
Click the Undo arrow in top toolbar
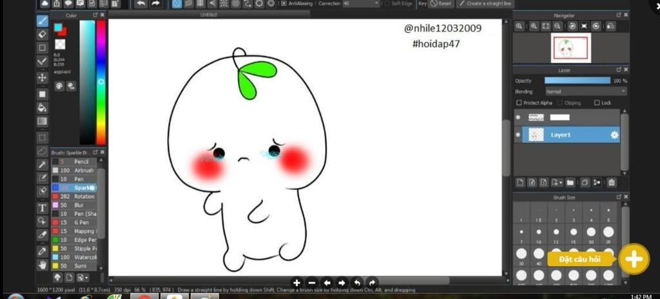[x=141, y=3]
